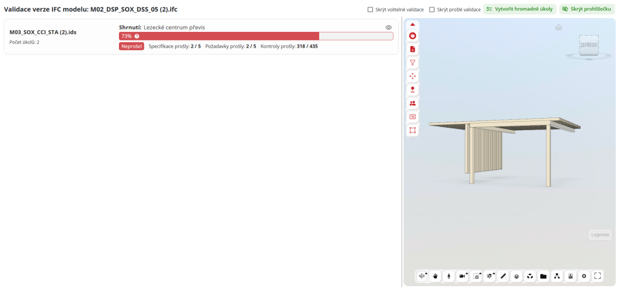The width and height of the screenshot is (618, 291).
Task: Open the red users group icon
Action: 413,103
